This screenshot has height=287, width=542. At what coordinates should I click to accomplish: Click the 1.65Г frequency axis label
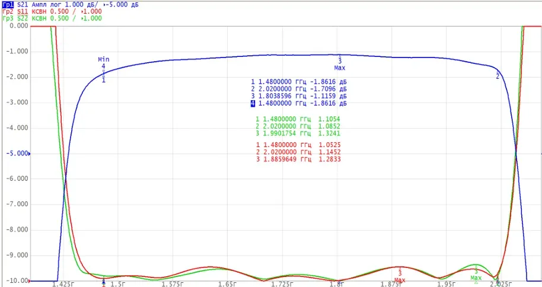[x=227, y=284]
